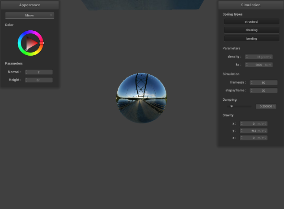284x209 pixels.
Task: Toggle the bending spring type button
Action: click(251, 39)
